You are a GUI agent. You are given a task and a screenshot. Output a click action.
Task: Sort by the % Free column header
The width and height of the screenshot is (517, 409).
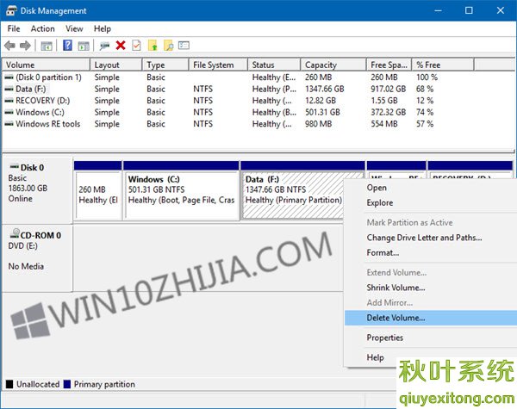[443, 65]
